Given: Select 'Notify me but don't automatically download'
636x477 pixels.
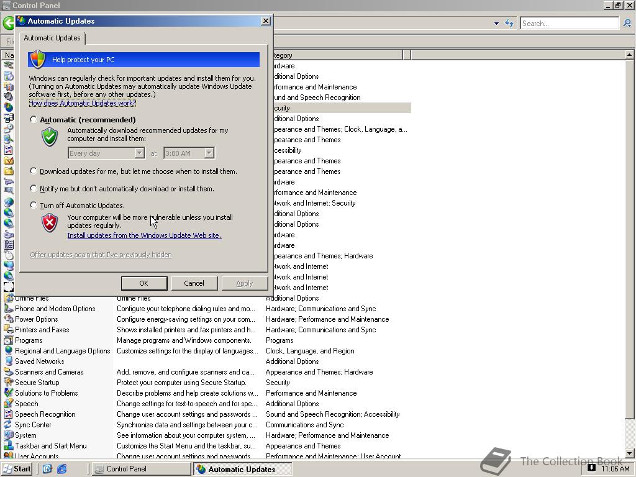Looking at the screenshot, I should click(34, 188).
